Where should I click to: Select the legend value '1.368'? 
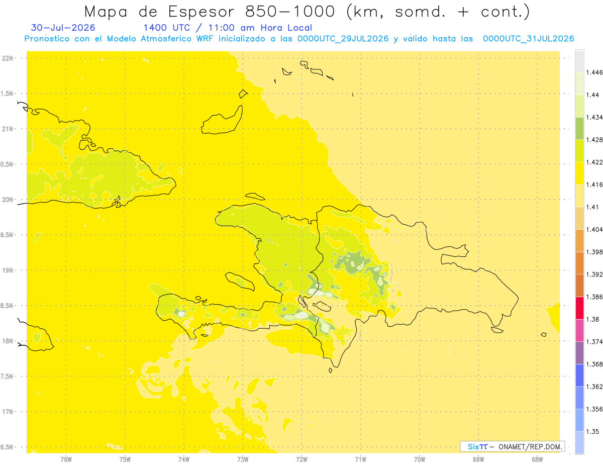click(595, 364)
